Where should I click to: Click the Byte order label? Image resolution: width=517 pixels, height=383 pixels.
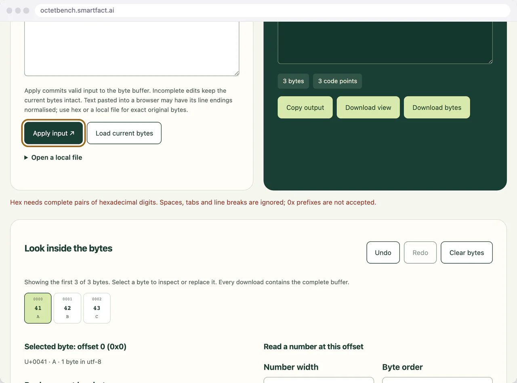[402, 367]
